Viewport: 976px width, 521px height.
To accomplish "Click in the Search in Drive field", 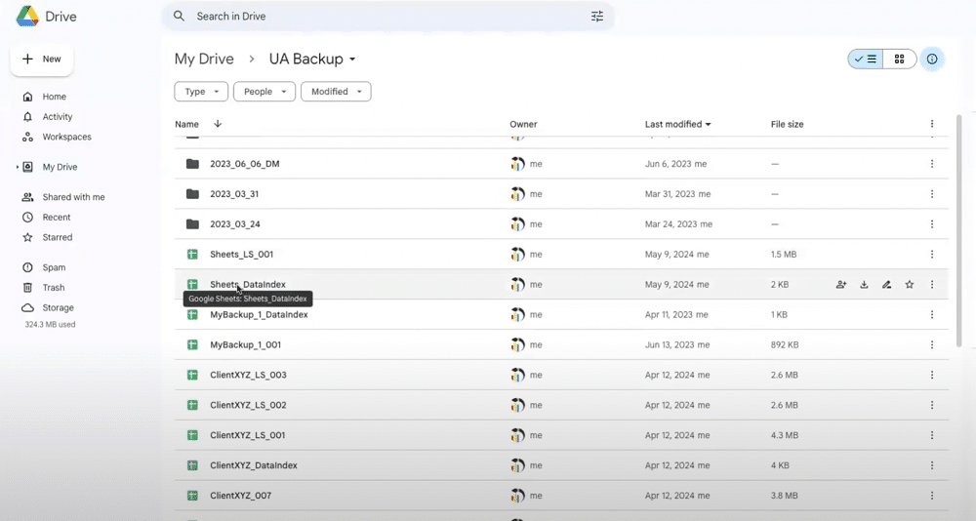I will pos(388,17).
